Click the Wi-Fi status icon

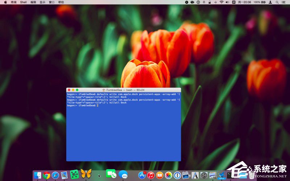pyautogui.click(x=221, y=2)
